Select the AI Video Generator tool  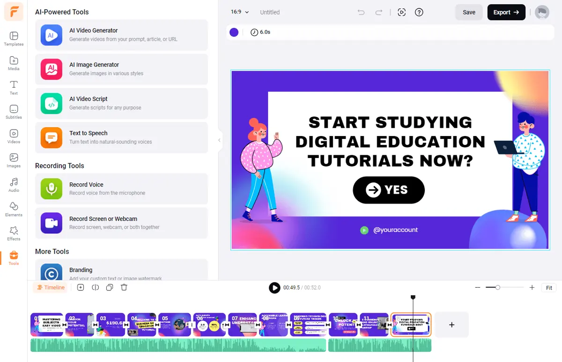[x=121, y=35]
